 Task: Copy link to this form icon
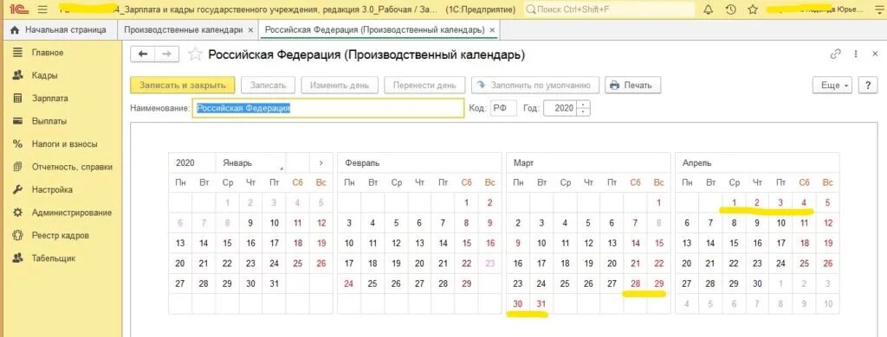(x=835, y=54)
